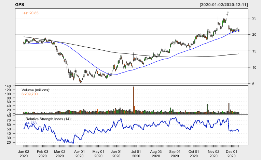Click the price axis label 15

pyautogui.click(x=254, y=51)
